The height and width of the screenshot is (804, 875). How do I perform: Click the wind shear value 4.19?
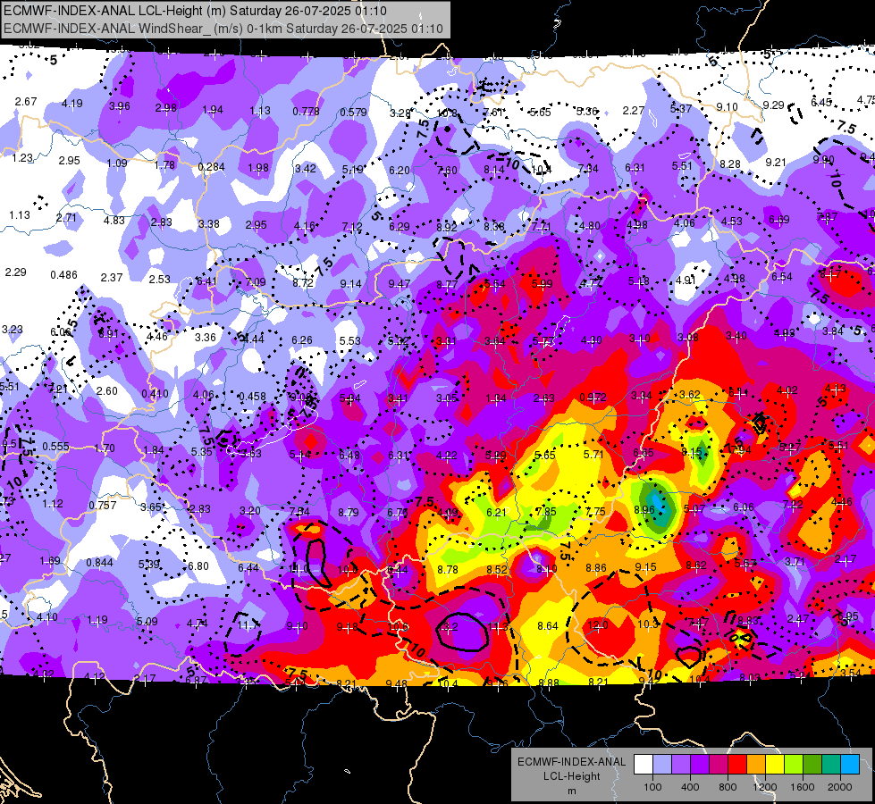click(72, 104)
